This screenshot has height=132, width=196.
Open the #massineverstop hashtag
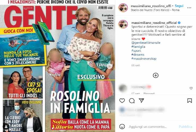coord(144,58)
